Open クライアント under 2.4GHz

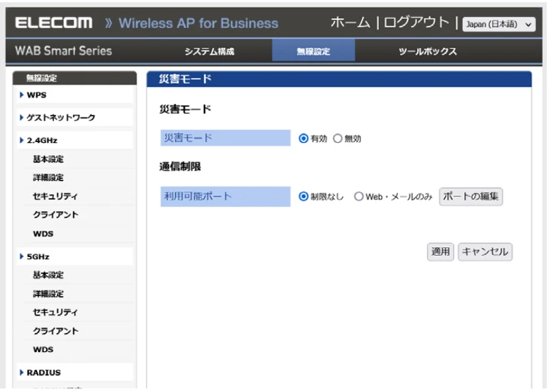(55, 215)
